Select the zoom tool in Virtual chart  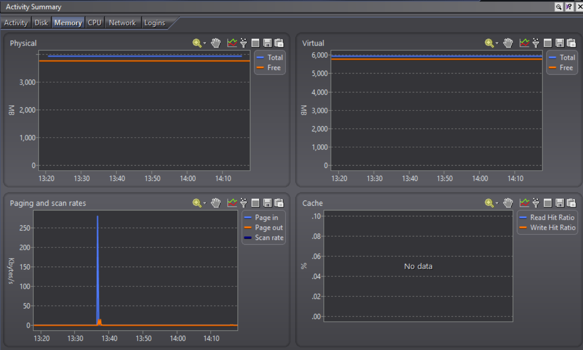[489, 43]
